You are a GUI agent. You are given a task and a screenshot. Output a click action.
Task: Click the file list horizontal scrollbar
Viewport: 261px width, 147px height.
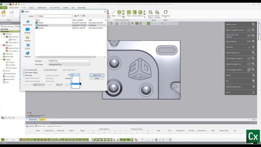coord(66,57)
